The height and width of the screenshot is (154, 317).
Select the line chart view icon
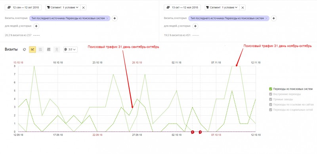click(x=32, y=49)
